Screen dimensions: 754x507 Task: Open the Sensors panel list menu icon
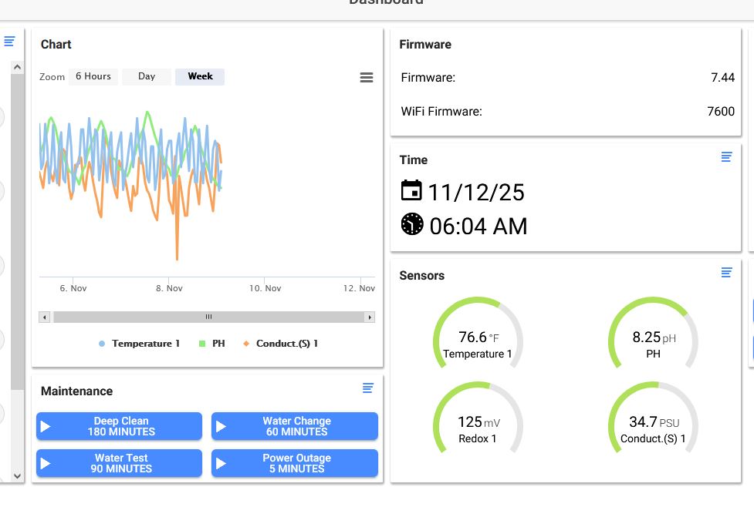pyautogui.click(x=726, y=273)
